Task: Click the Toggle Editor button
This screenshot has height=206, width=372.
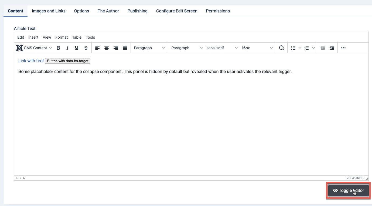Action: 348,191
